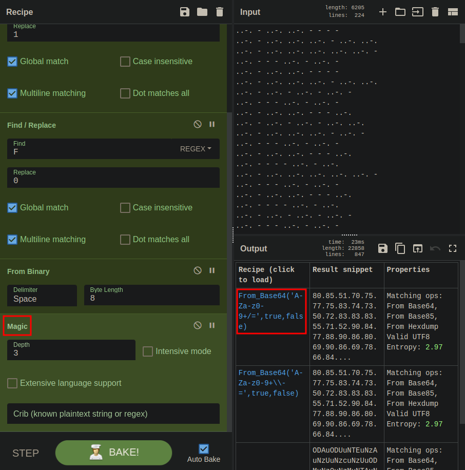Open the REGEX find type dropdown
This screenshot has width=465, height=470.
[196, 149]
